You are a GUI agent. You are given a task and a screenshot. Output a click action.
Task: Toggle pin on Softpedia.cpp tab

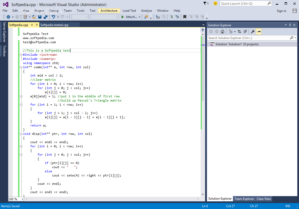pyautogui.click(x=32, y=25)
